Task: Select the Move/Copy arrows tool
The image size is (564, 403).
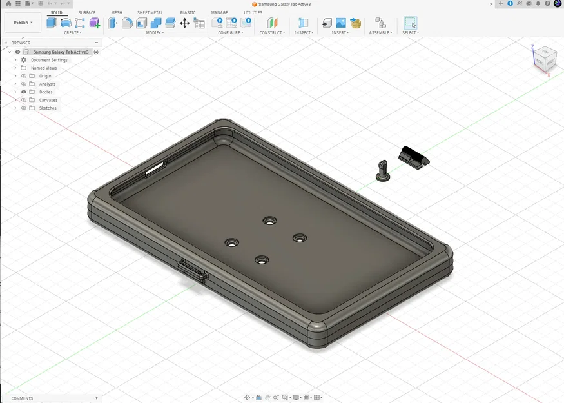Action: [184, 23]
